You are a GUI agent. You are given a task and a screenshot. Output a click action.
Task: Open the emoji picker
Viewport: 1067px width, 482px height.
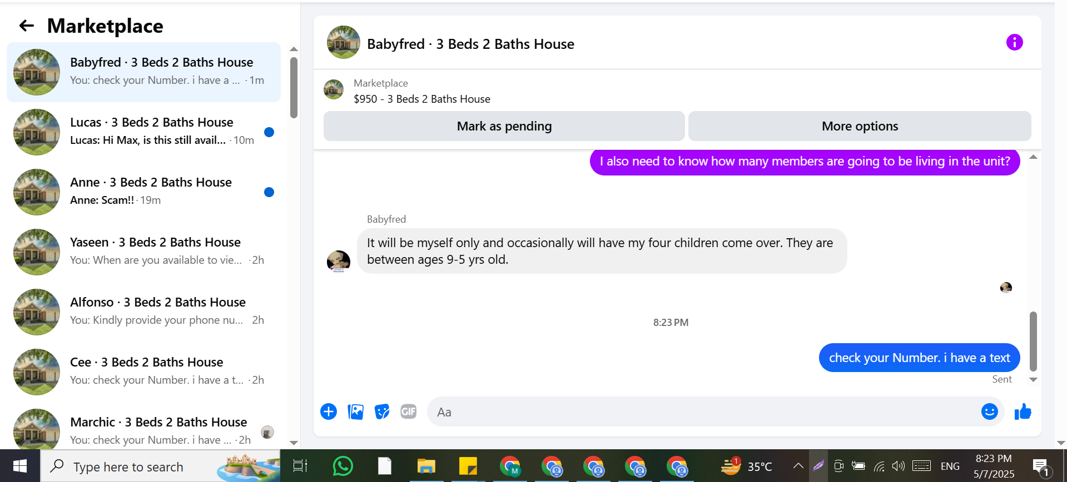pyautogui.click(x=989, y=411)
